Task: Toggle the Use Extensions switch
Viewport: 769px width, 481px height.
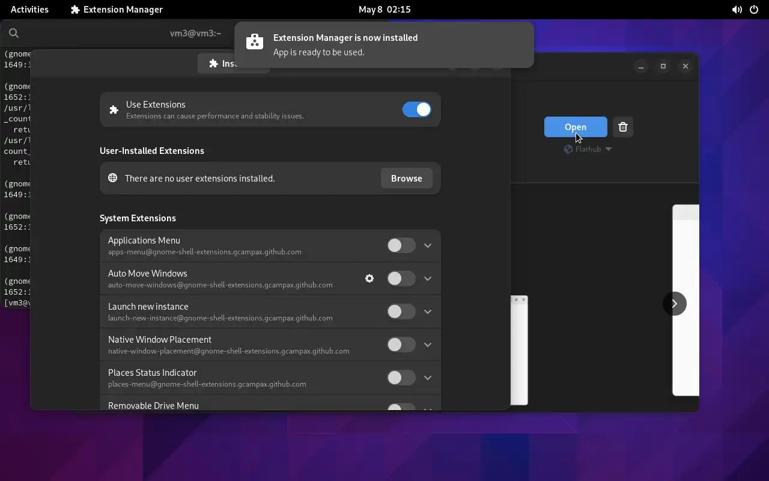Action: point(417,109)
